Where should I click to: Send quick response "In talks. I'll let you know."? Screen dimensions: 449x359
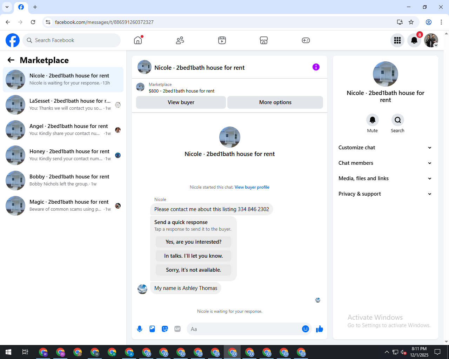[193, 256]
